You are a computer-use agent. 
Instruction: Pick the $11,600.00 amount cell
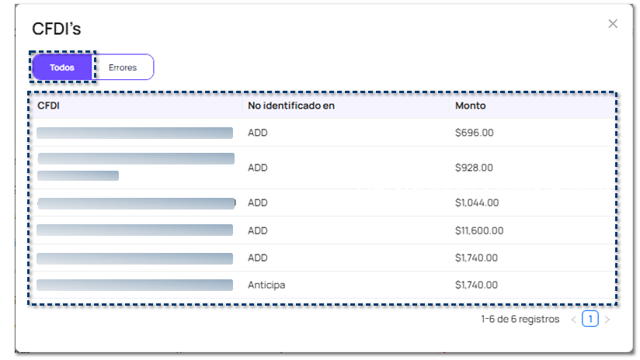point(479,230)
